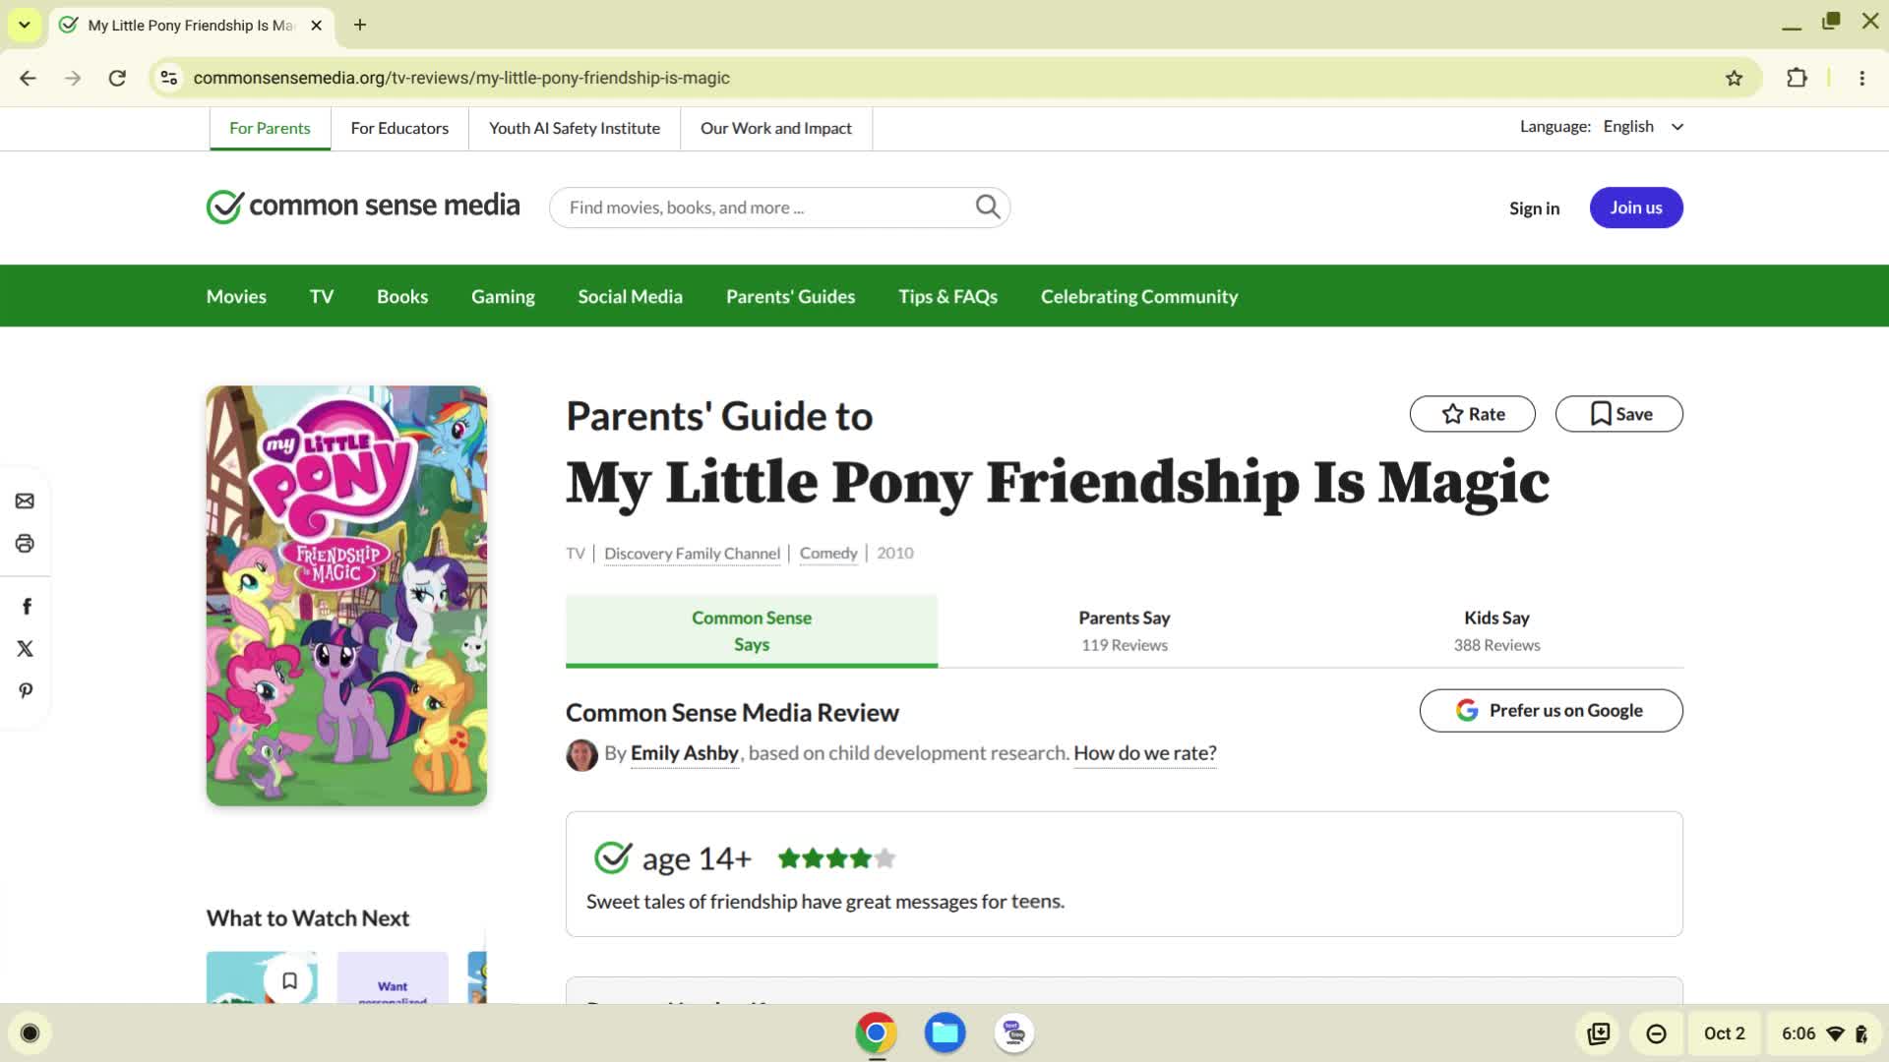Open the launcher circle button
1889x1062 pixels.
tap(30, 1032)
